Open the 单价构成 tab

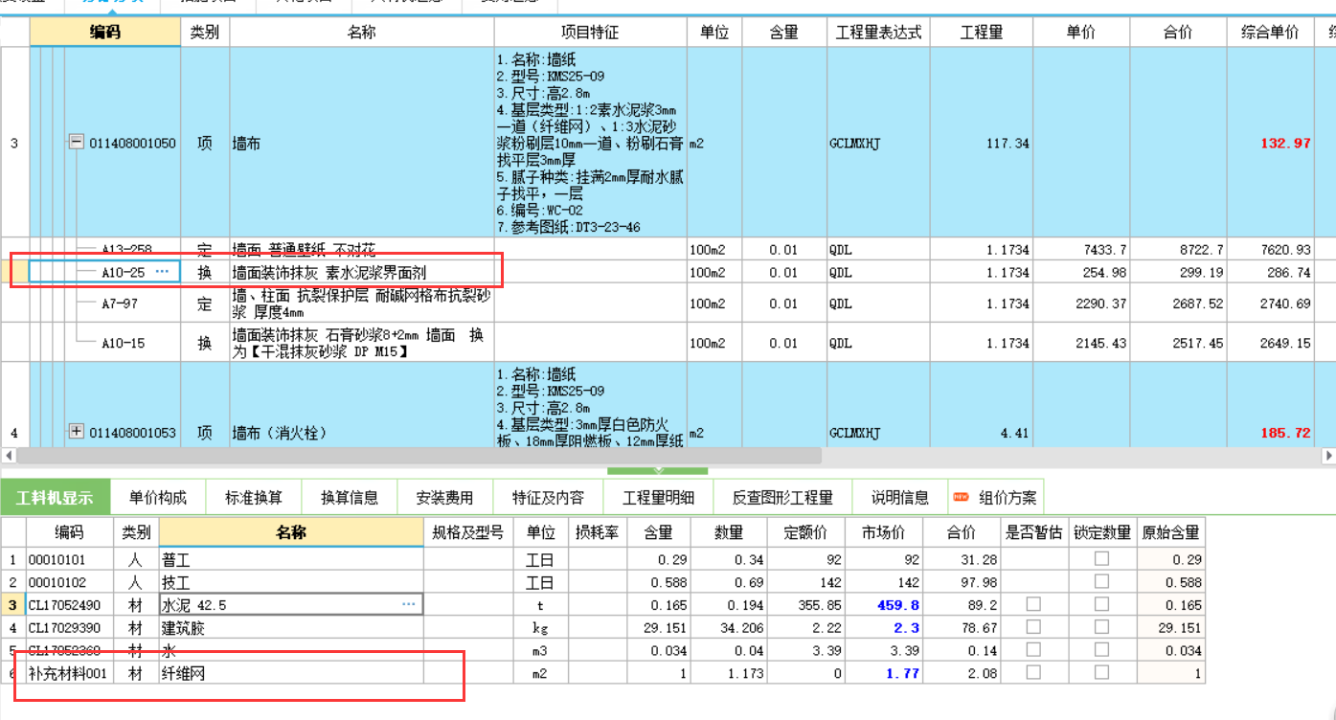point(158,497)
